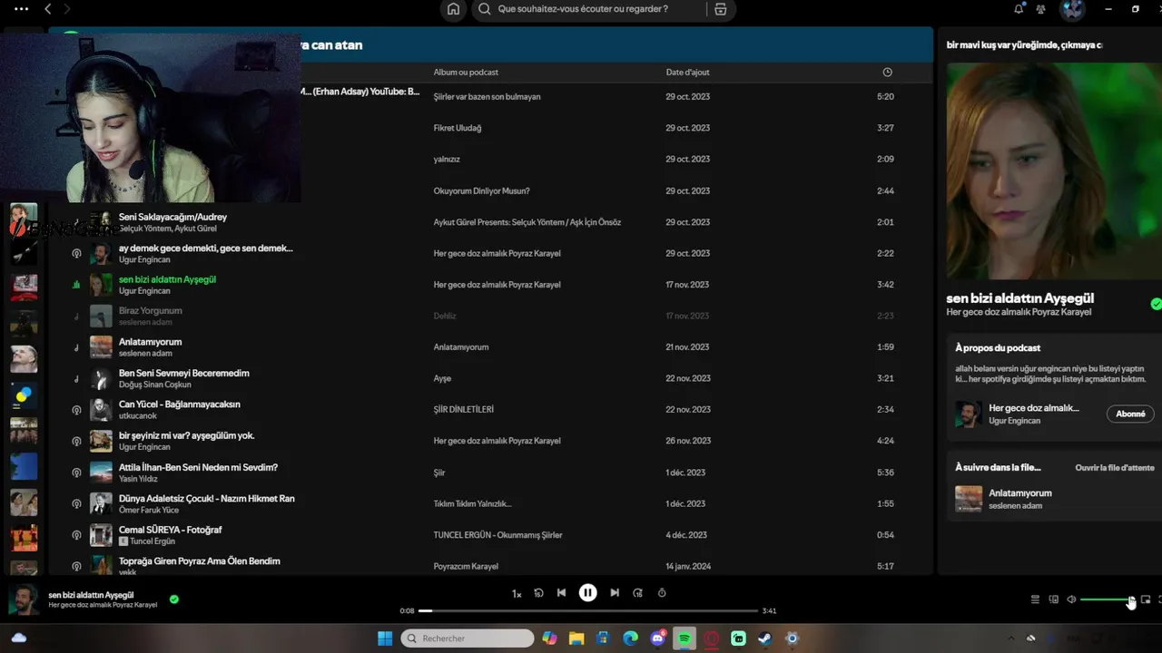Open right panel title 'sen bizi aldattın Ayşegül'
This screenshot has height=653, width=1162.
[1019, 298]
